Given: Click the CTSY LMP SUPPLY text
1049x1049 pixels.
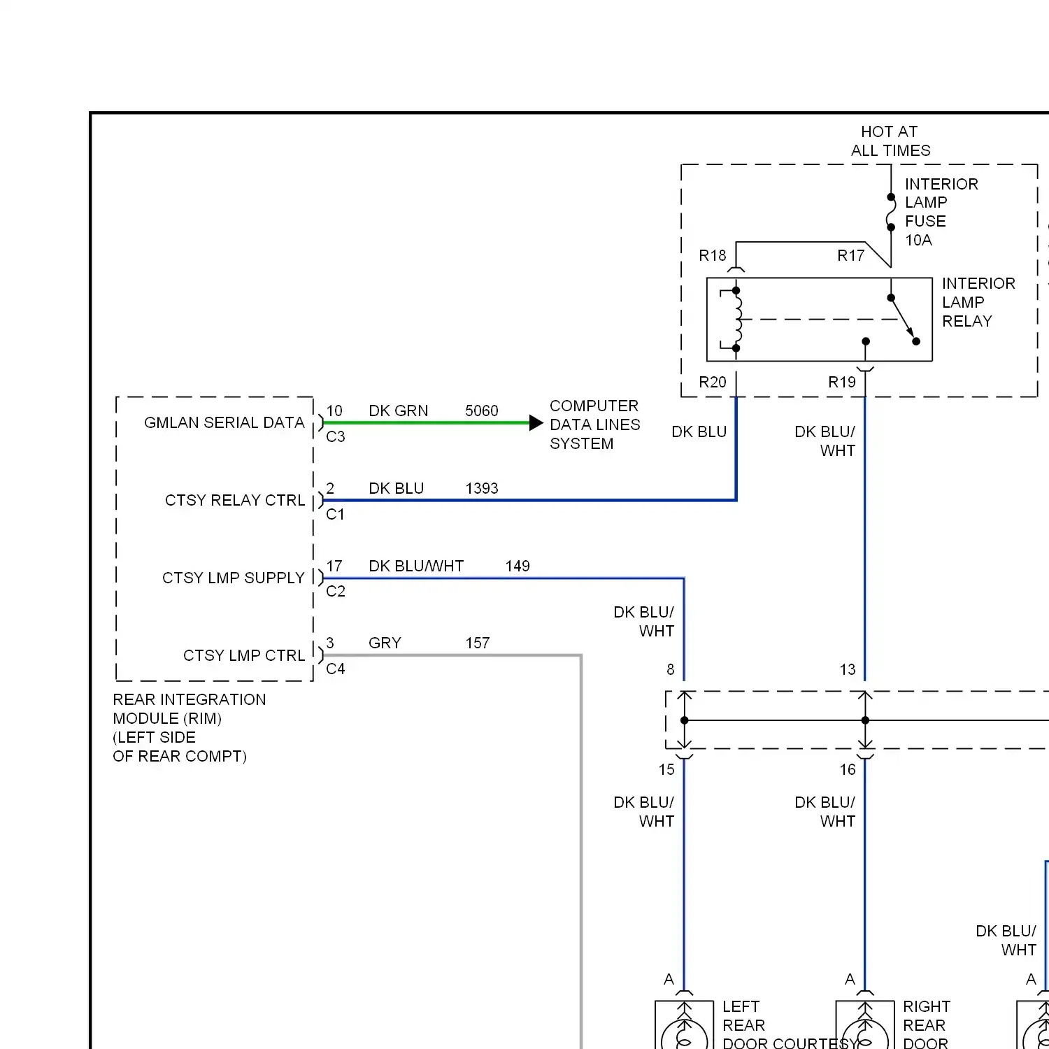Looking at the screenshot, I should 234,578.
